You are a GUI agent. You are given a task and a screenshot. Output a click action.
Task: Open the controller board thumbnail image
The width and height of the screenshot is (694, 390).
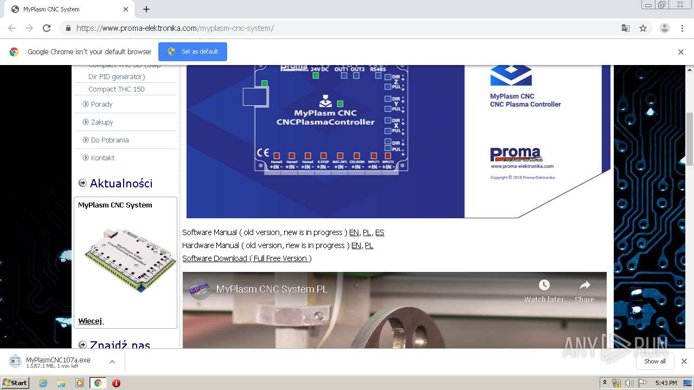(130, 260)
